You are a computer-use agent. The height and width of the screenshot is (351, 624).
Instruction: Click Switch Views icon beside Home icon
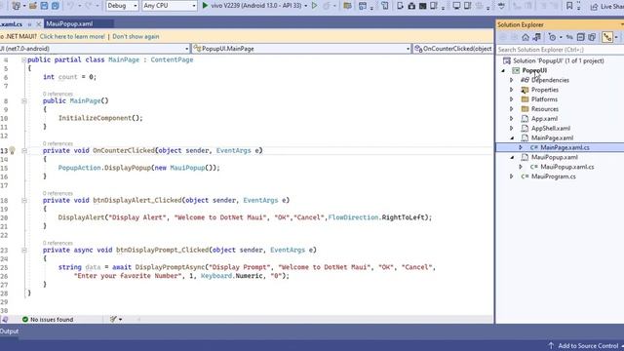(x=537, y=37)
